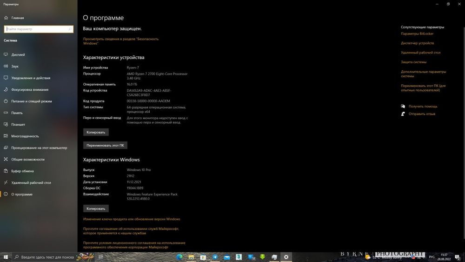The image size is (465, 262).
Task: Open Диспетчер устройств link
Action: (x=417, y=43)
